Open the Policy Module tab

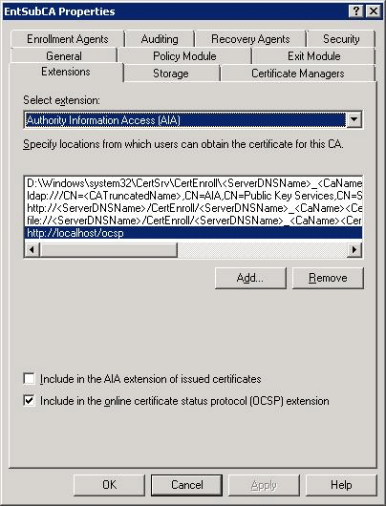pyautogui.click(x=184, y=56)
